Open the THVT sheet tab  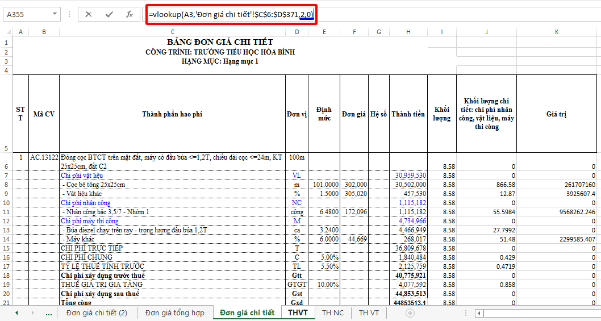pyautogui.click(x=298, y=313)
